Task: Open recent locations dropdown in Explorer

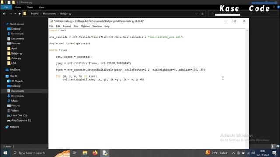Action: (x=15, y=14)
